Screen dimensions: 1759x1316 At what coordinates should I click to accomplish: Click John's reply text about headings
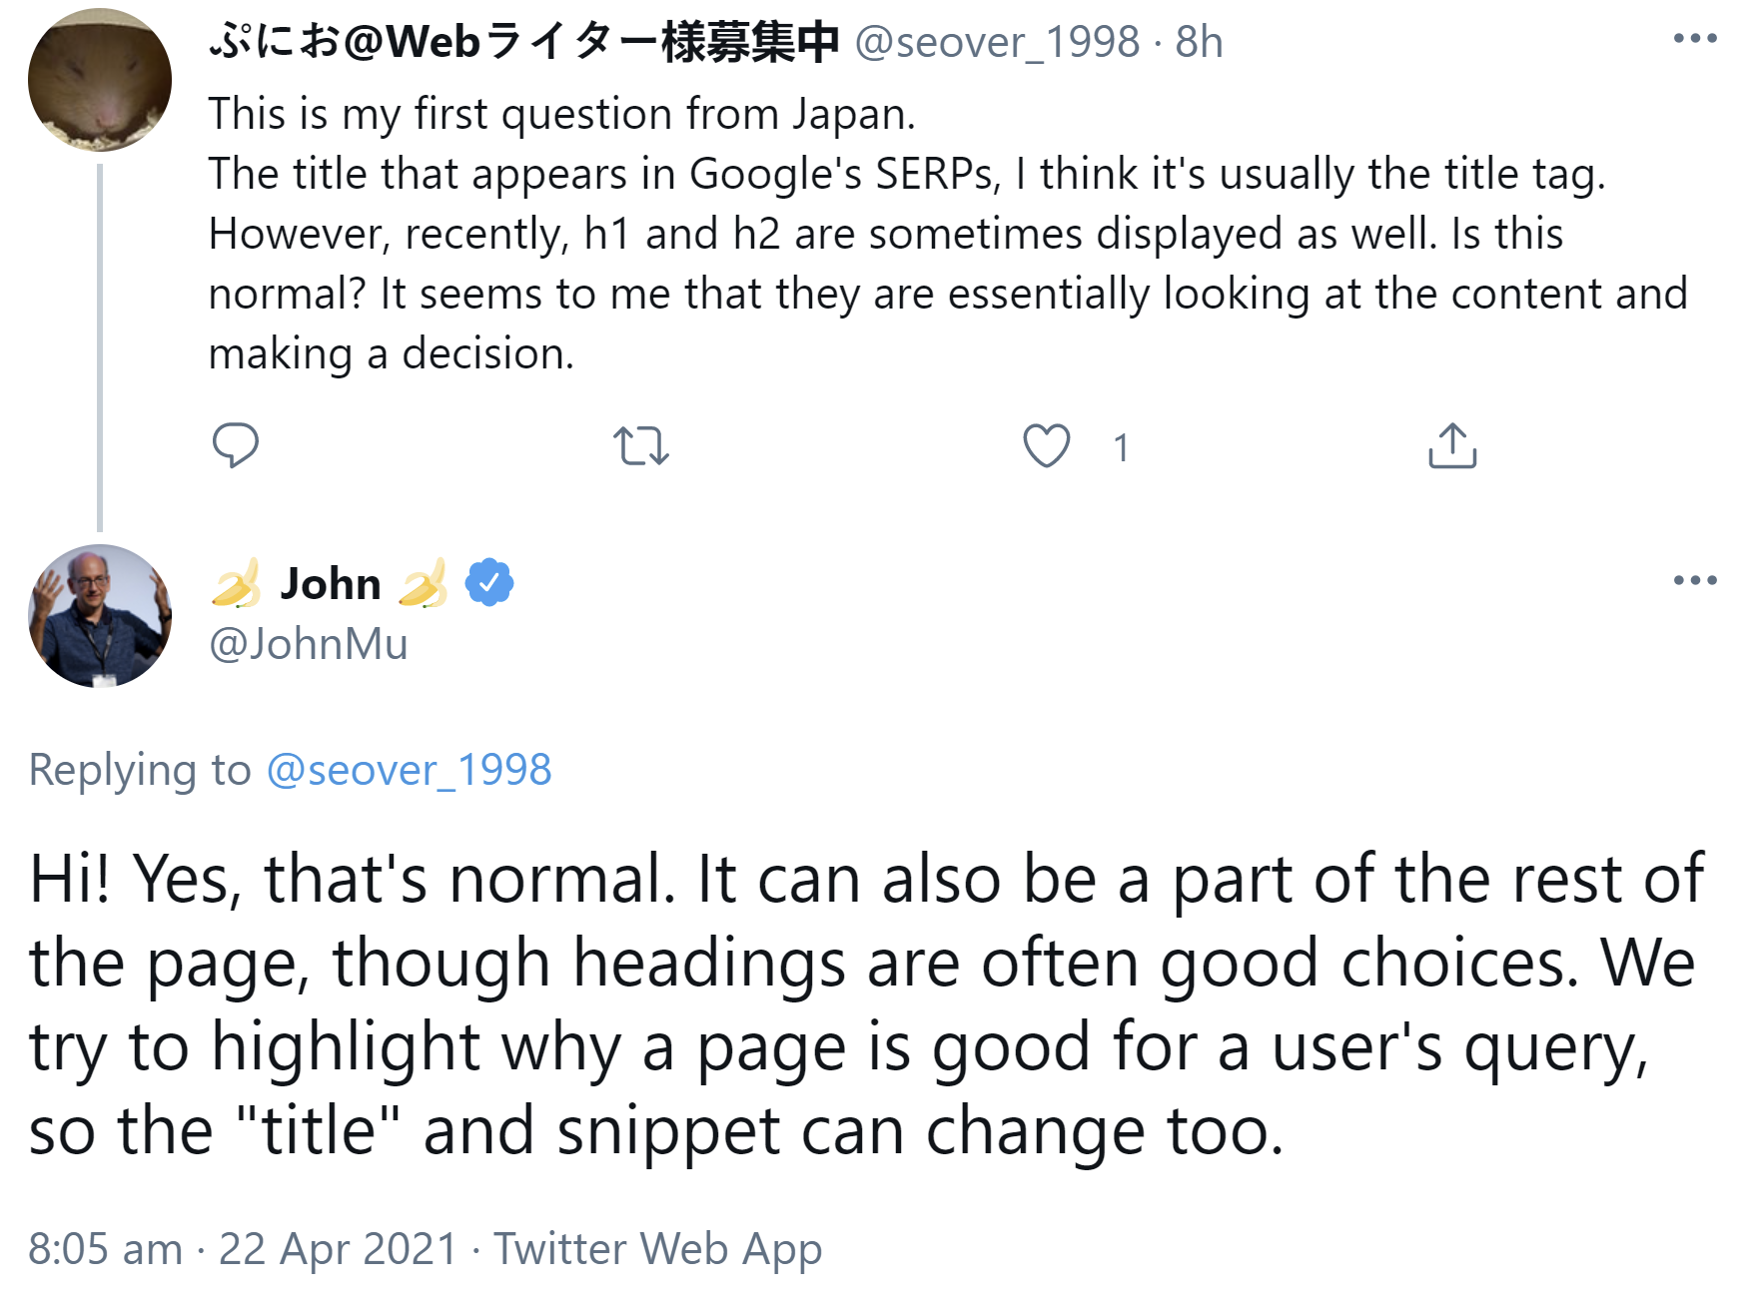click(x=865, y=1004)
